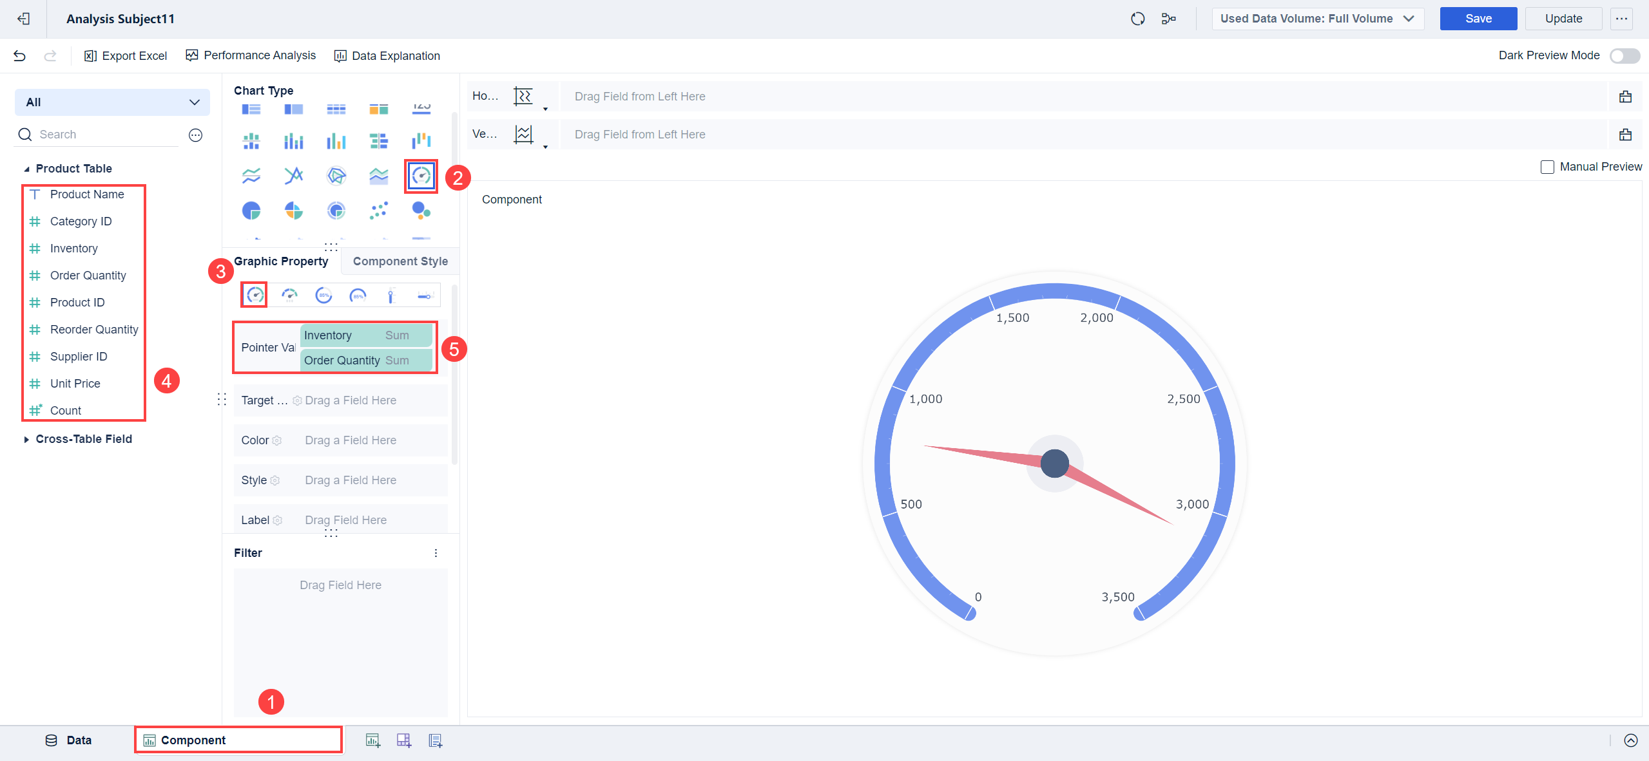Image resolution: width=1649 pixels, height=761 pixels.
Task: Select the radar chart type icon
Action: pyautogui.click(x=336, y=175)
